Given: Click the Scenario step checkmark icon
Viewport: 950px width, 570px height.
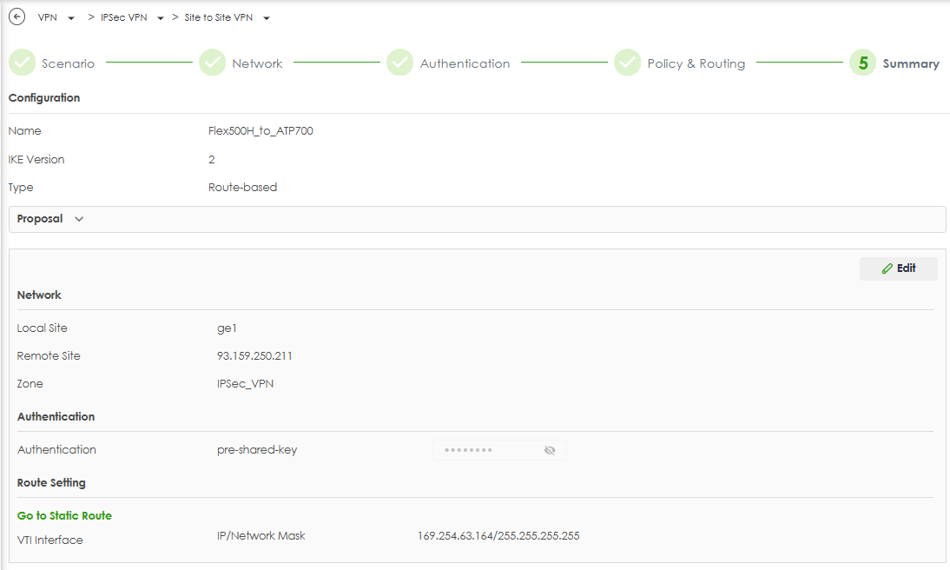Looking at the screenshot, I should click(x=22, y=63).
